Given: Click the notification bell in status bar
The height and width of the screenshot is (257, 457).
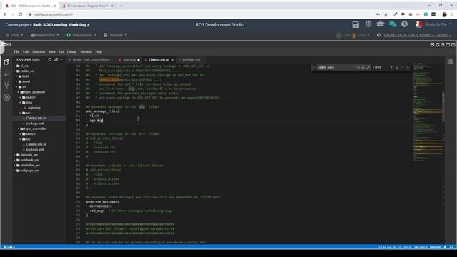Looking at the screenshot, I should pyautogui.click(x=445, y=247).
